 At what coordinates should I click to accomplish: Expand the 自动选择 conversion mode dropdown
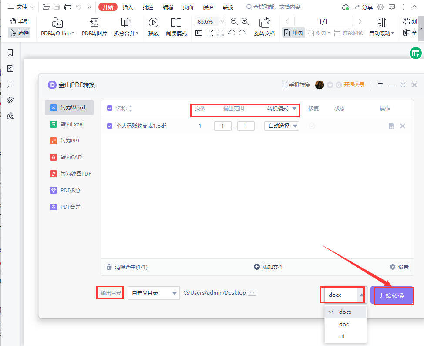point(282,126)
